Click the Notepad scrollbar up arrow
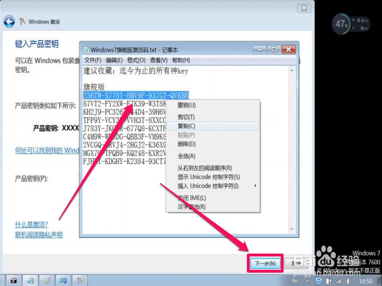 coord(292,71)
